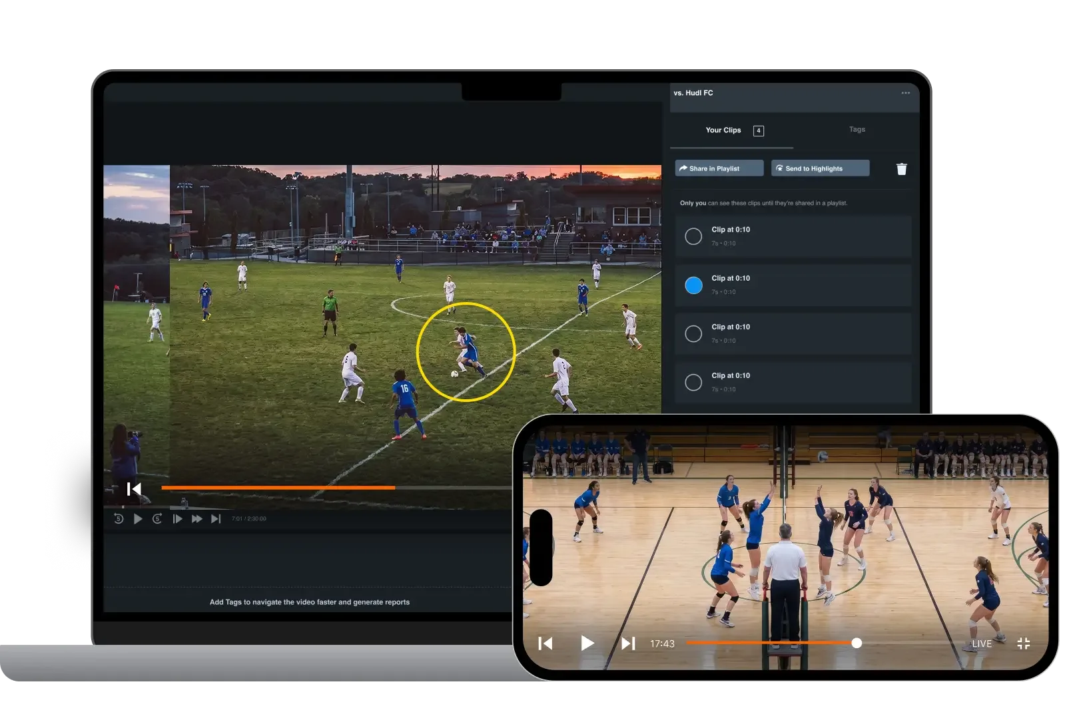Open the three-dot menu beside vs. Hudl FC
The image size is (1089, 728).
[905, 93]
